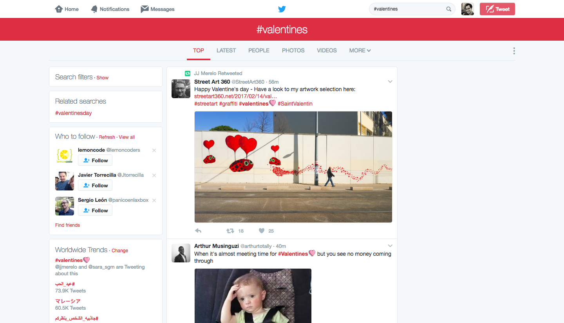
Task: Reply to the Street Art 360 tweet
Action: pyautogui.click(x=198, y=231)
